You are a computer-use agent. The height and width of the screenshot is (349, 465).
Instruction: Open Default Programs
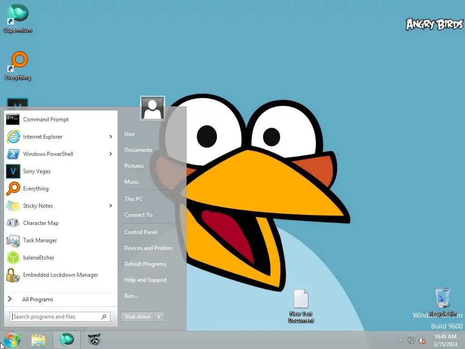[x=145, y=264]
